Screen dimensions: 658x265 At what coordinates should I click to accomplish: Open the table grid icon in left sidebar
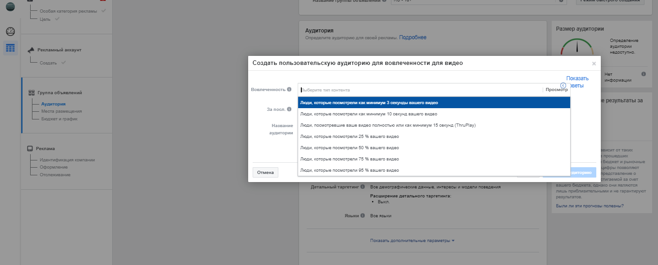pyautogui.click(x=10, y=47)
